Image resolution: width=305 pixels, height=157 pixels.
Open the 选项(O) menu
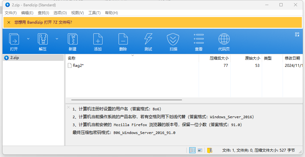click(60, 13)
